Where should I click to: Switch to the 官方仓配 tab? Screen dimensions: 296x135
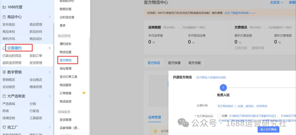click(195, 63)
